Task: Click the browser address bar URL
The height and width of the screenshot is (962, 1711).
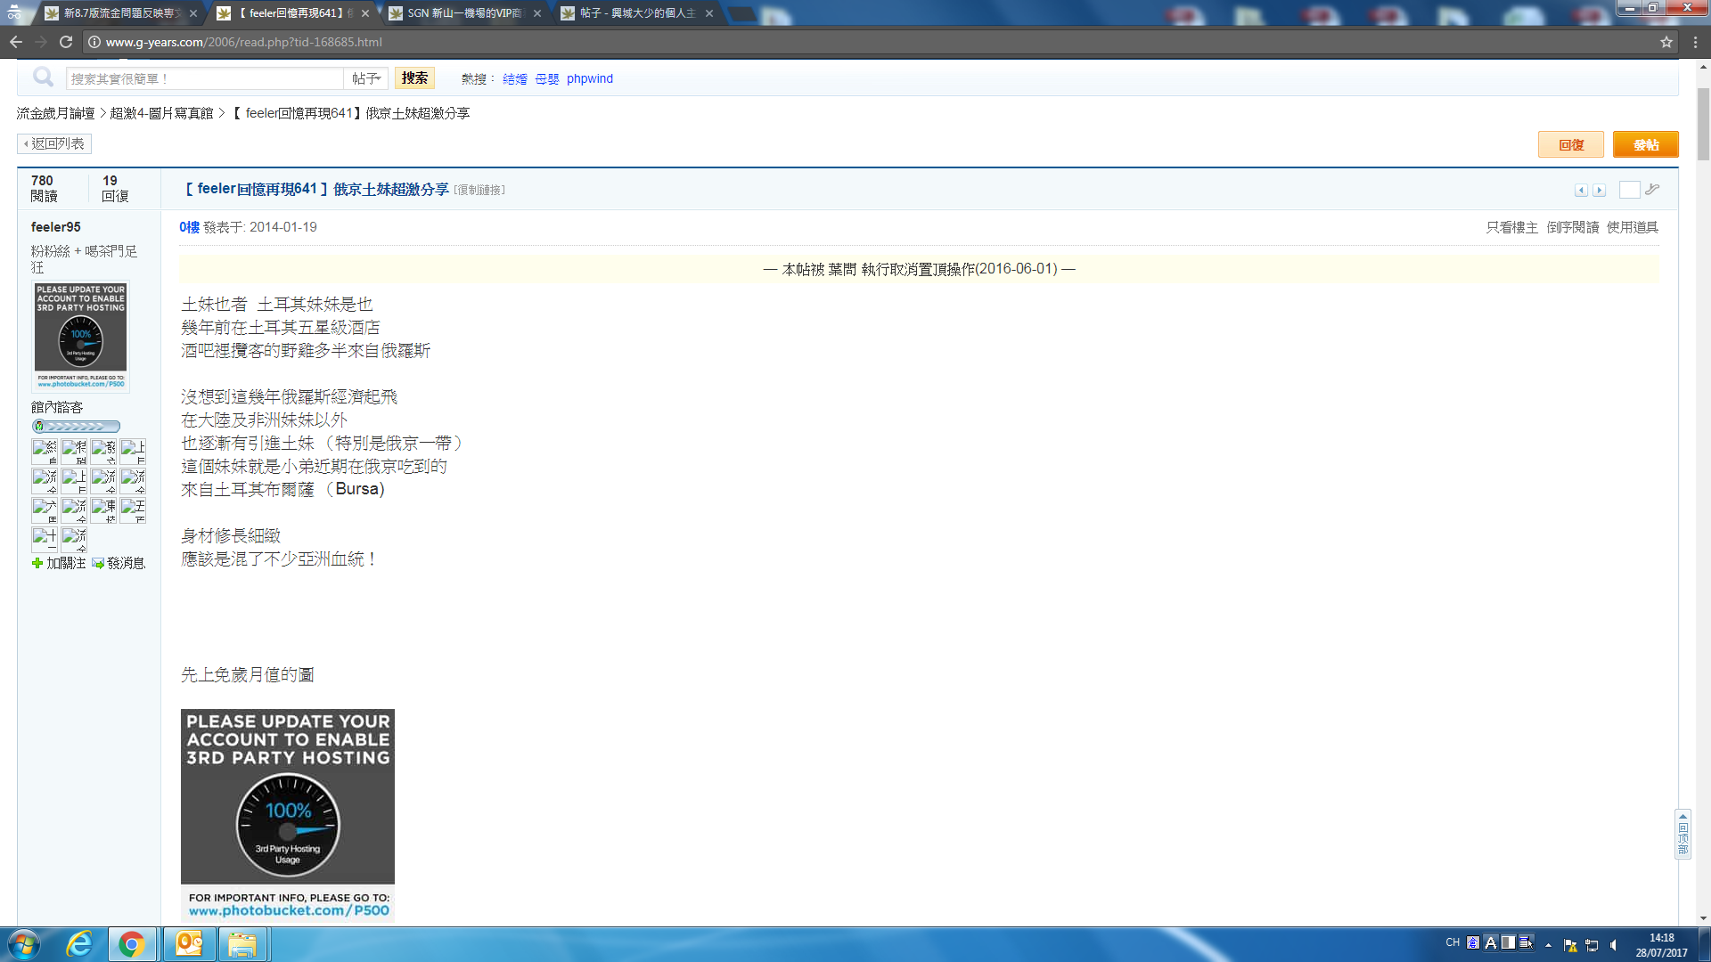Action: tap(244, 42)
